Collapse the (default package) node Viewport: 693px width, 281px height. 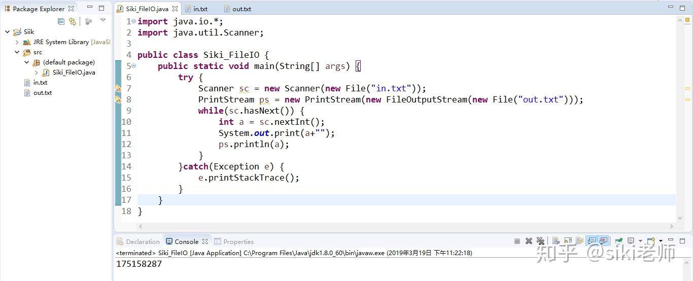pos(27,62)
